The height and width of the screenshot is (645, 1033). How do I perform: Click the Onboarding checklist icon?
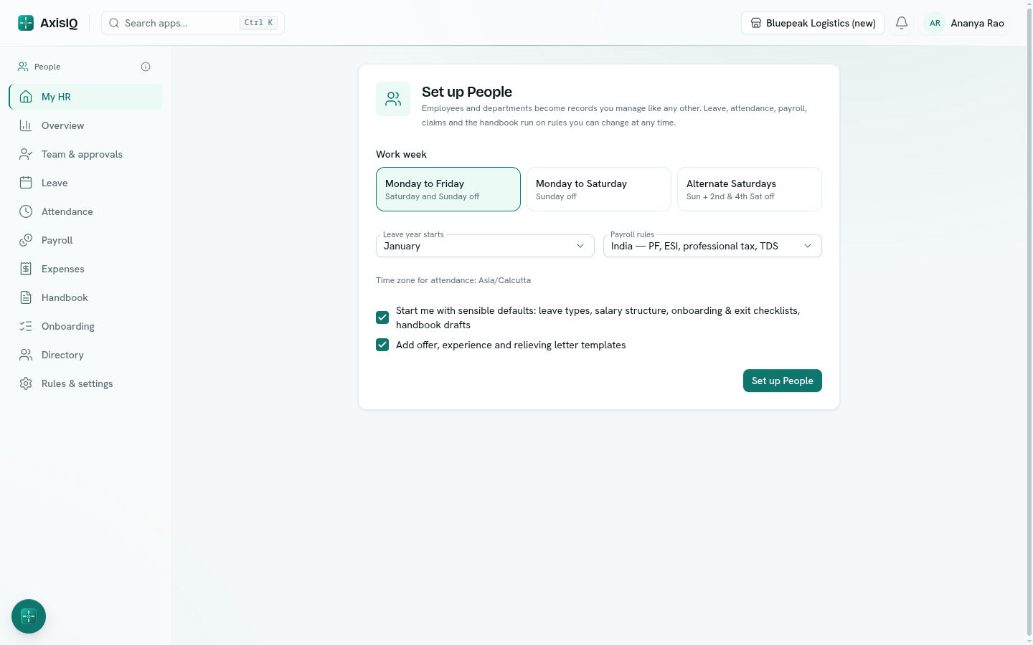click(26, 326)
